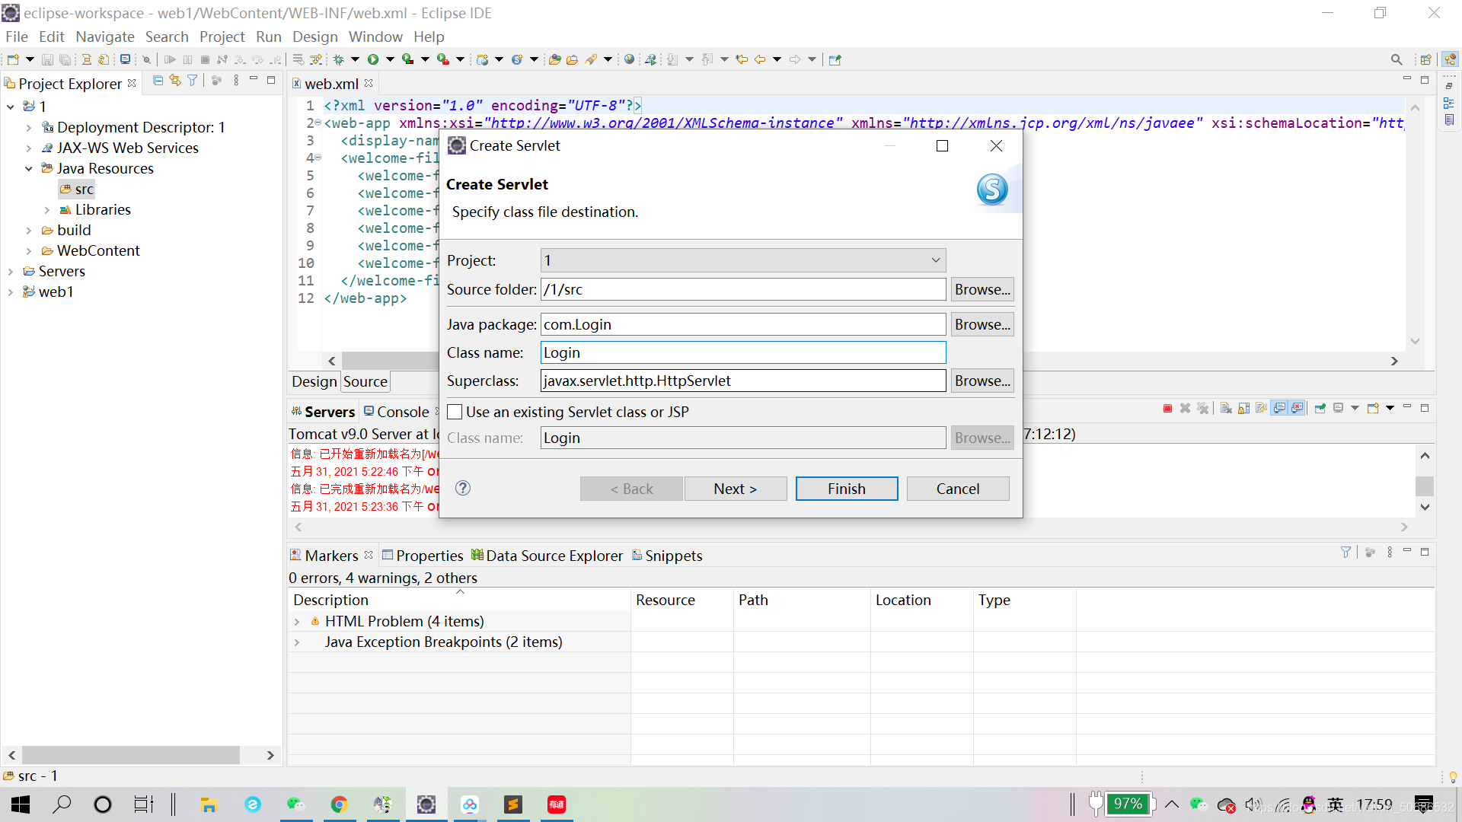Click the Class name field containing Login
This screenshot has height=822, width=1462.
pyautogui.click(x=743, y=352)
